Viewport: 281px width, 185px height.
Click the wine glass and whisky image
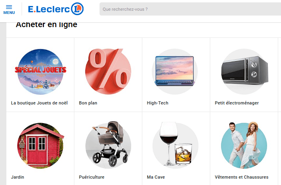coord(175,145)
